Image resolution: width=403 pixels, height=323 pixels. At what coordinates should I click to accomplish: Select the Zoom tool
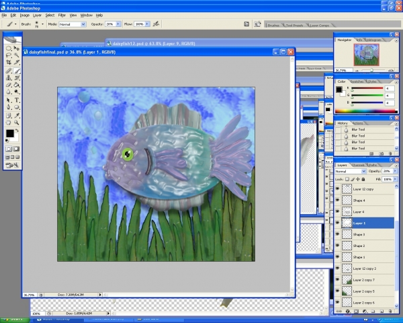point(16,122)
